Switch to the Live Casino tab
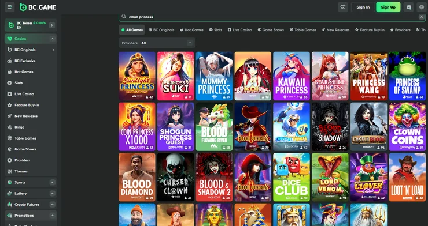The height and width of the screenshot is (226, 428). pyautogui.click(x=240, y=30)
